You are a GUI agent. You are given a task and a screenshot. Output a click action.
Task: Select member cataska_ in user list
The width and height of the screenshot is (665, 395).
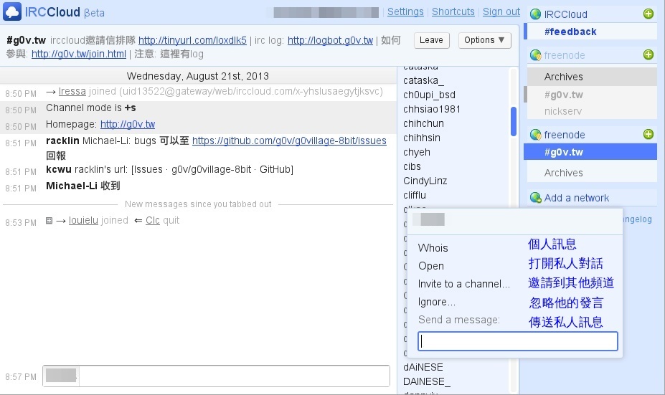[423, 80]
